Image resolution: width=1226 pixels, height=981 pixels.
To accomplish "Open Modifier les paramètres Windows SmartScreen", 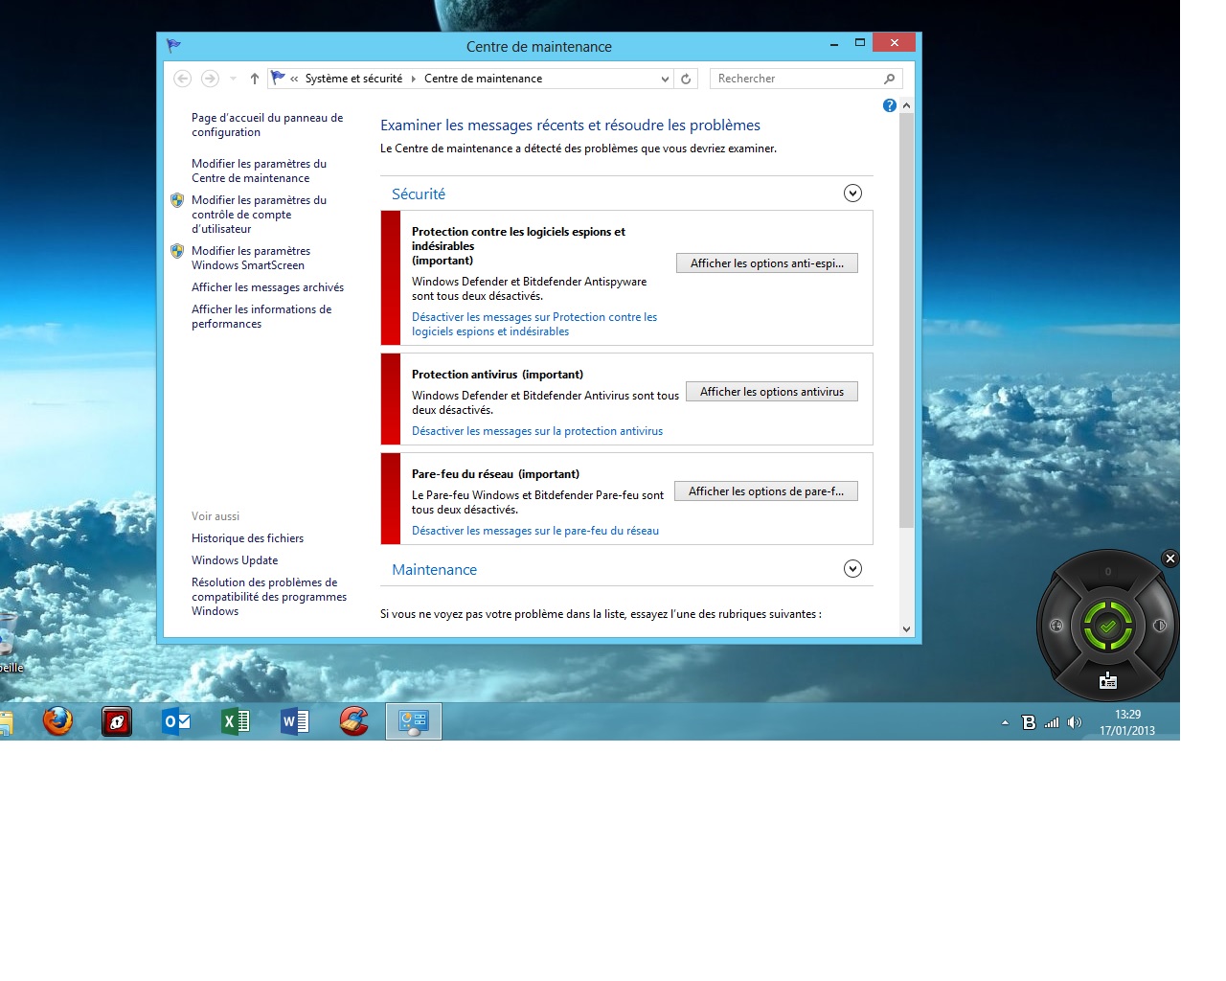I will click(x=251, y=258).
